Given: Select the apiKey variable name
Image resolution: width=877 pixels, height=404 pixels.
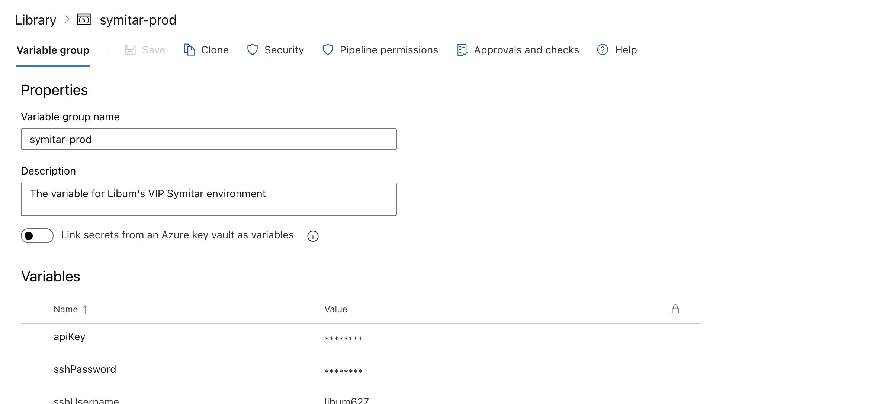Looking at the screenshot, I should (x=70, y=337).
